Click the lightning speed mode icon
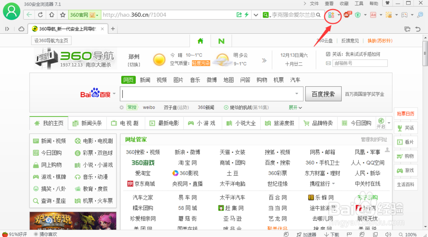 click(x=247, y=15)
